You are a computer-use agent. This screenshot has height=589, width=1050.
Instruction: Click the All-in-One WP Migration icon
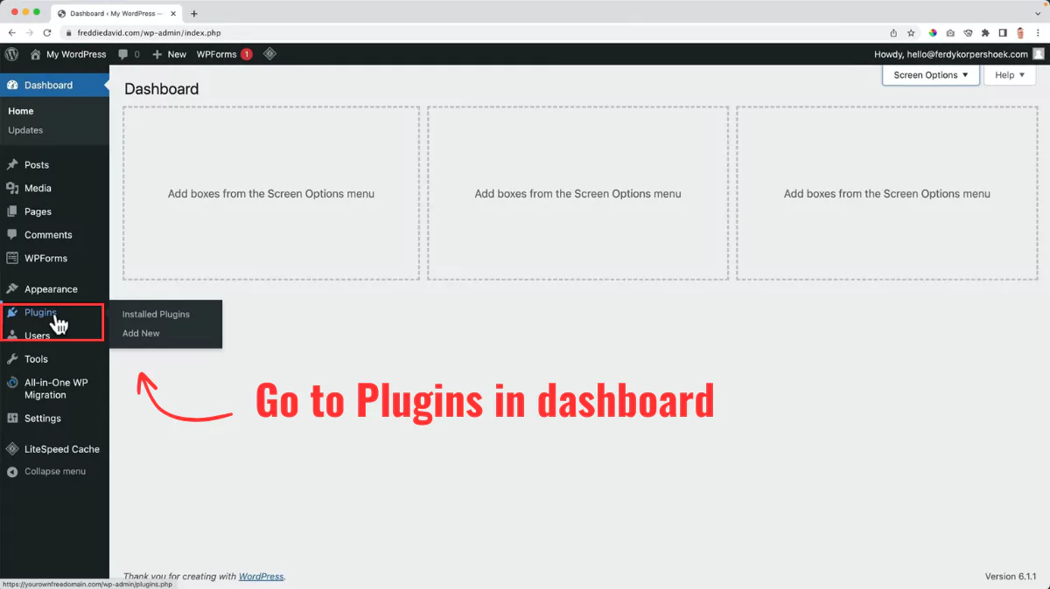point(12,382)
